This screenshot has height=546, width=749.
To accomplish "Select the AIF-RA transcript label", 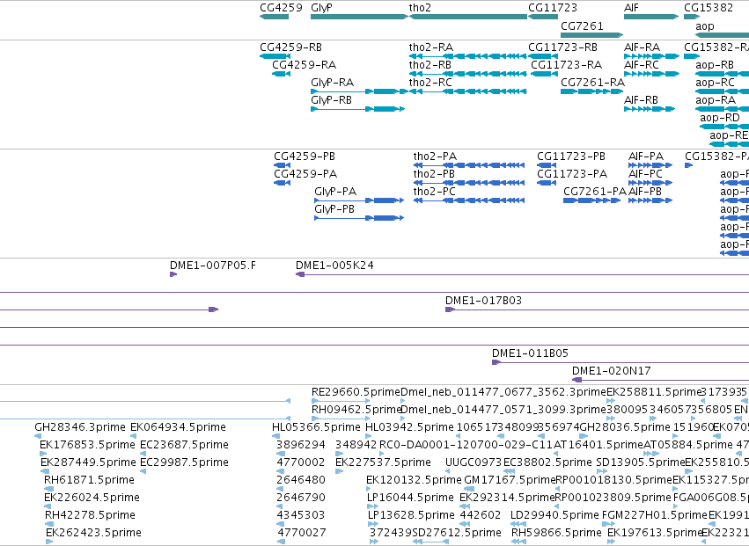I will [642, 47].
